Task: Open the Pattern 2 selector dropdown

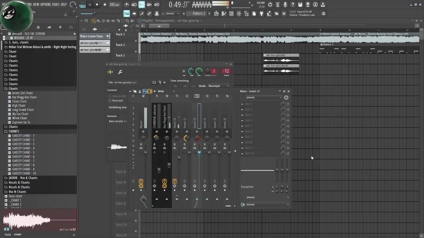Action: click(199, 14)
